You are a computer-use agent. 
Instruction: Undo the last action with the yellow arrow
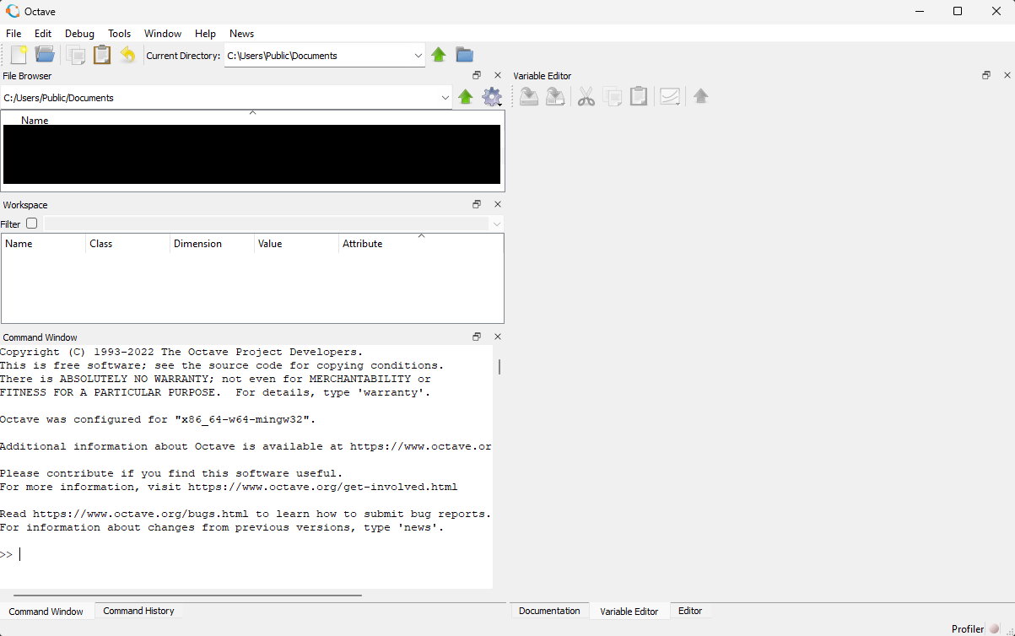coord(127,55)
